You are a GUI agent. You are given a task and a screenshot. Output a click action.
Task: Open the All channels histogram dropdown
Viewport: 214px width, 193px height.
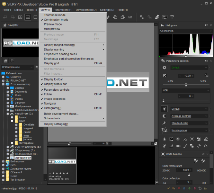[186, 31]
